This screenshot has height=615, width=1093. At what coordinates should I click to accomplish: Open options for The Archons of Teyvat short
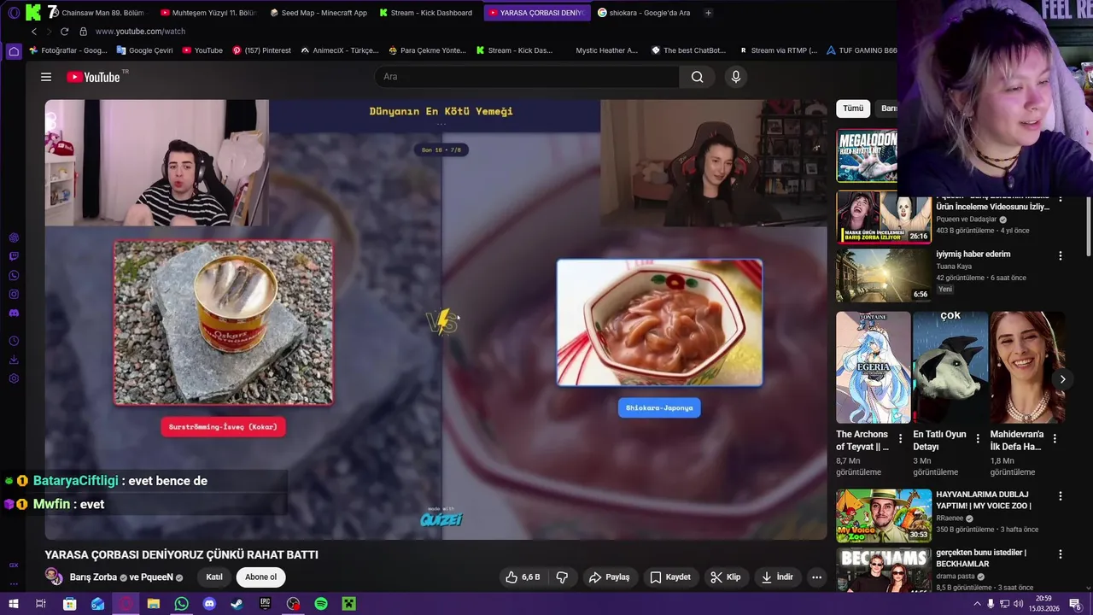900,439
